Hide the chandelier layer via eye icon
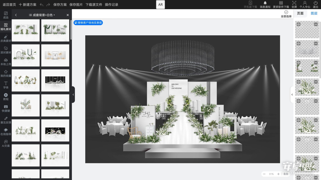This screenshot has height=180, width=321. (299, 44)
